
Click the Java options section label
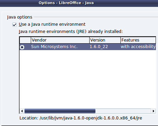pos(19,17)
